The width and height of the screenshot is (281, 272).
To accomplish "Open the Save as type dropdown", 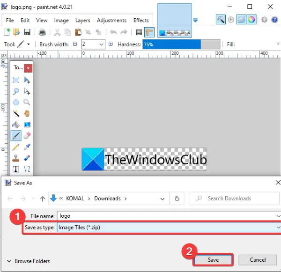I will [169, 227].
